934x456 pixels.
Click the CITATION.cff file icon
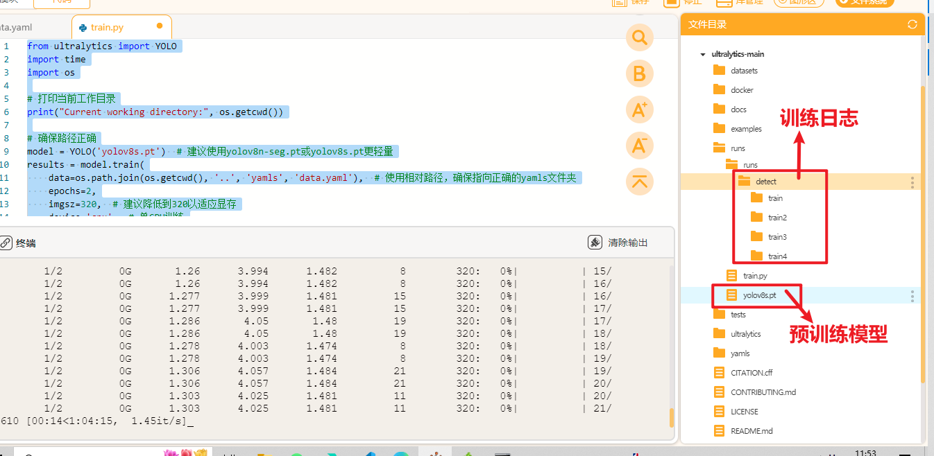[719, 372]
